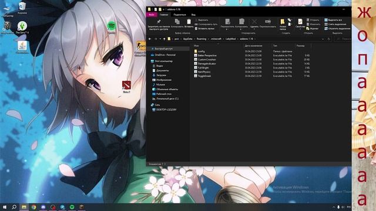Click the Refresh button beside the address bar

[x=329, y=39]
